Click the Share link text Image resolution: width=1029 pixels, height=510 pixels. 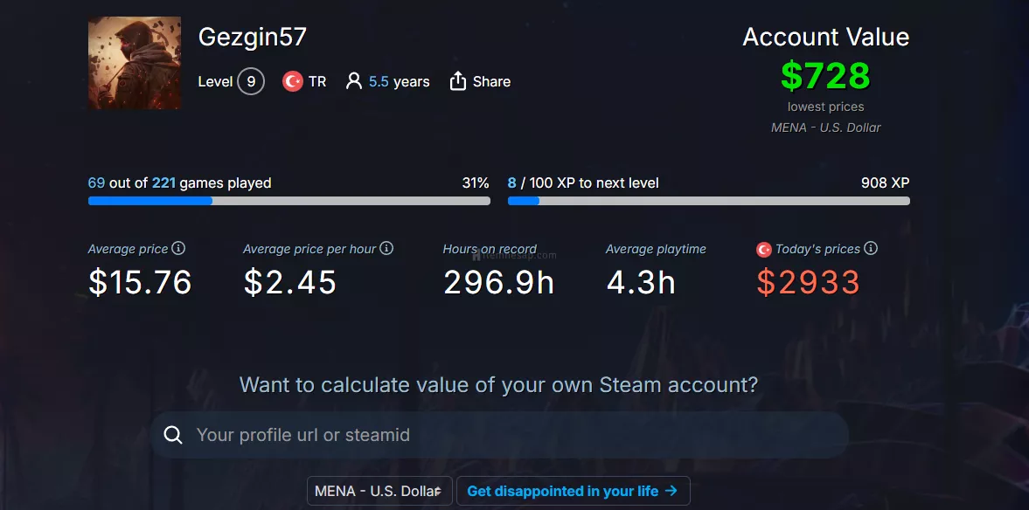[x=491, y=82]
